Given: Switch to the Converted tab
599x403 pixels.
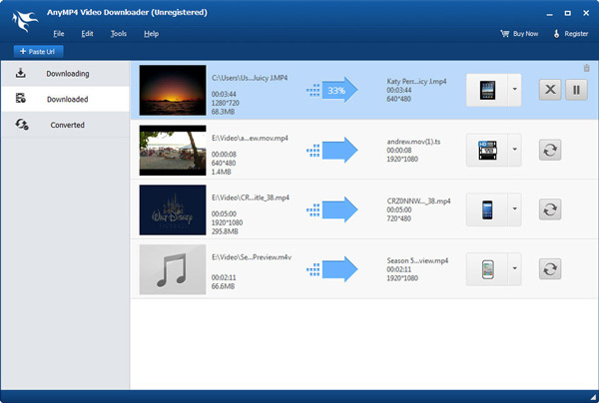Looking at the screenshot, I should [x=65, y=125].
